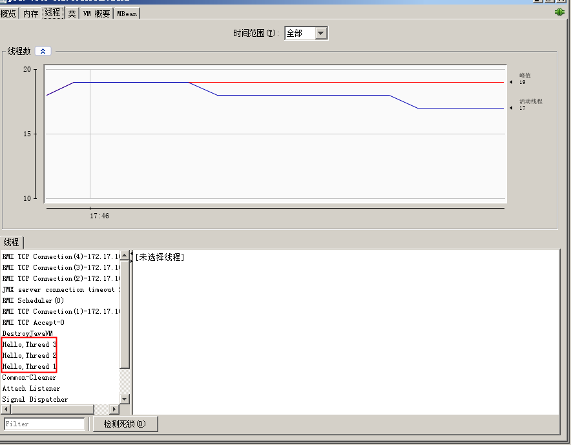Select DestroyJavaVM thread

coord(60,333)
